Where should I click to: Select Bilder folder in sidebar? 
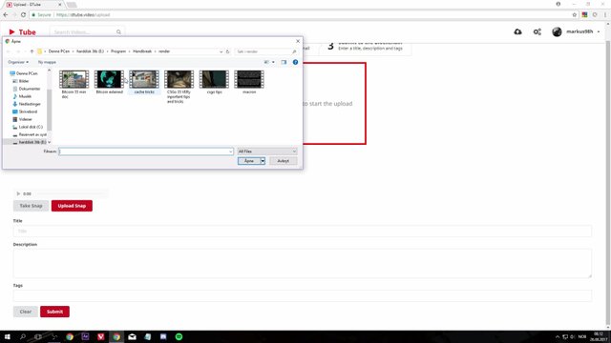pyautogui.click(x=24, y=81)
